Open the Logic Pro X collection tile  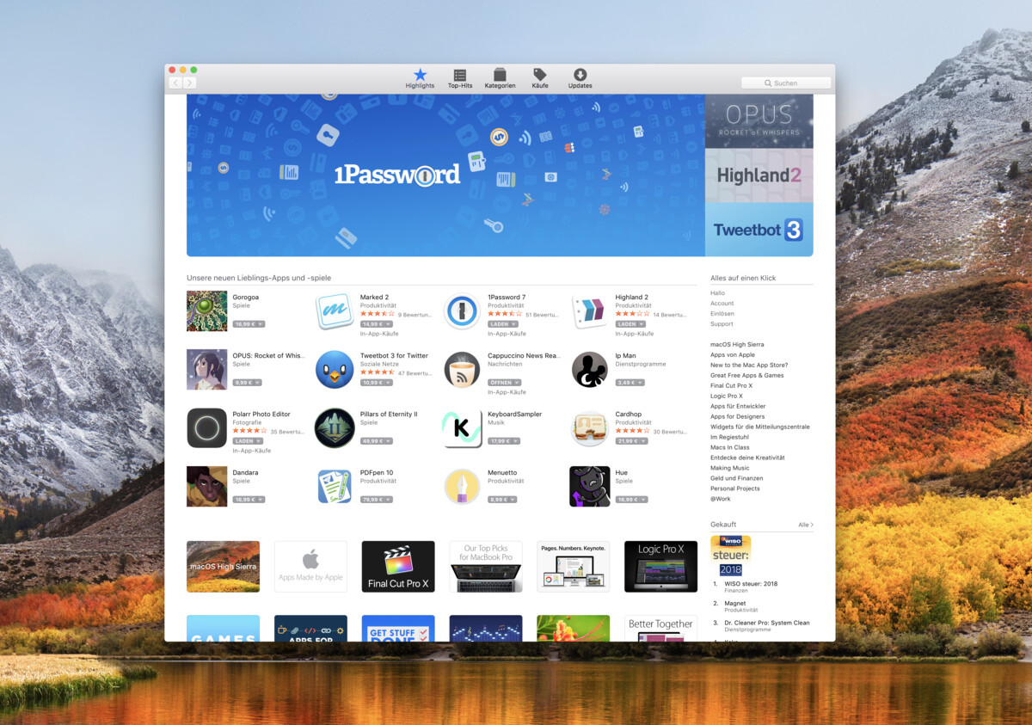click(x=660, y=566)
